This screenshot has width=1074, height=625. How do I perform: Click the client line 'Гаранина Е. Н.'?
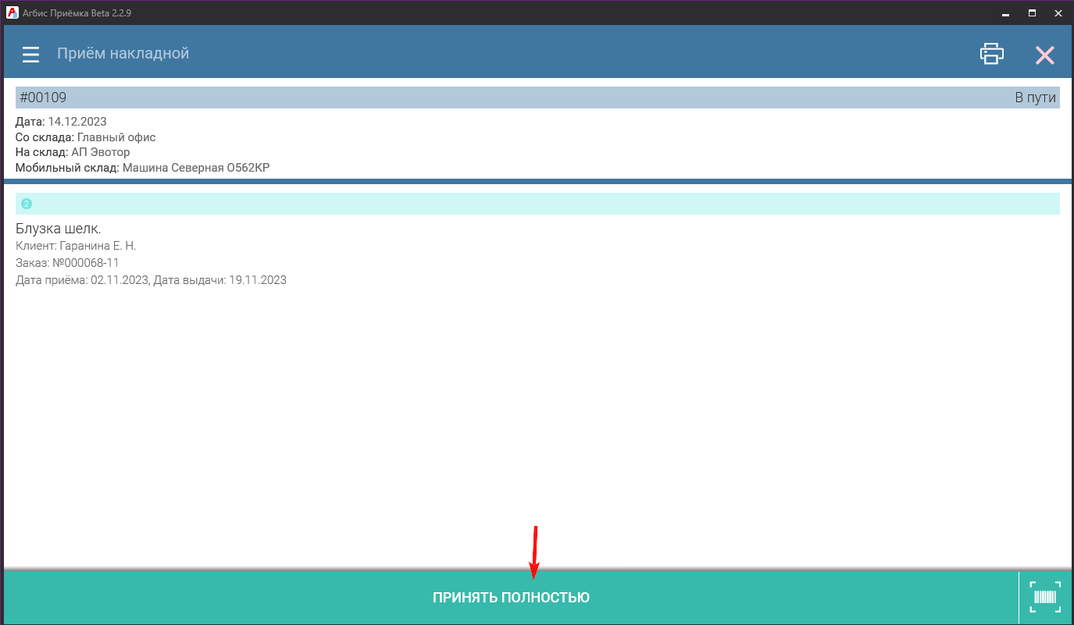click(76, 246)
